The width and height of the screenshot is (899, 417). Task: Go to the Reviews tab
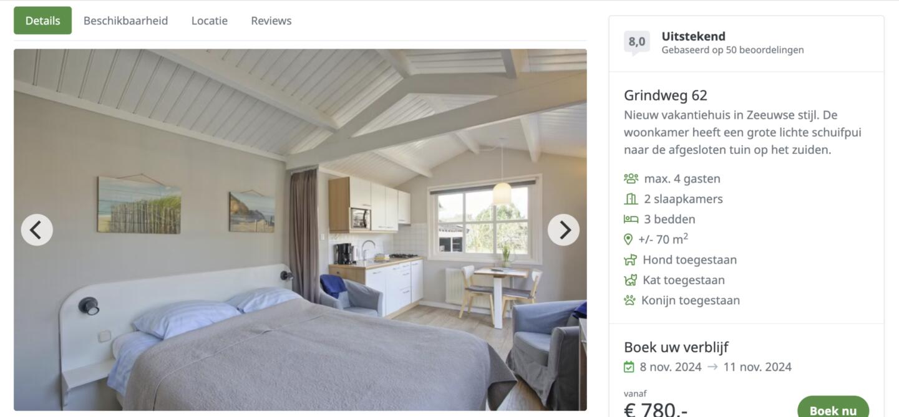point(271,21)
